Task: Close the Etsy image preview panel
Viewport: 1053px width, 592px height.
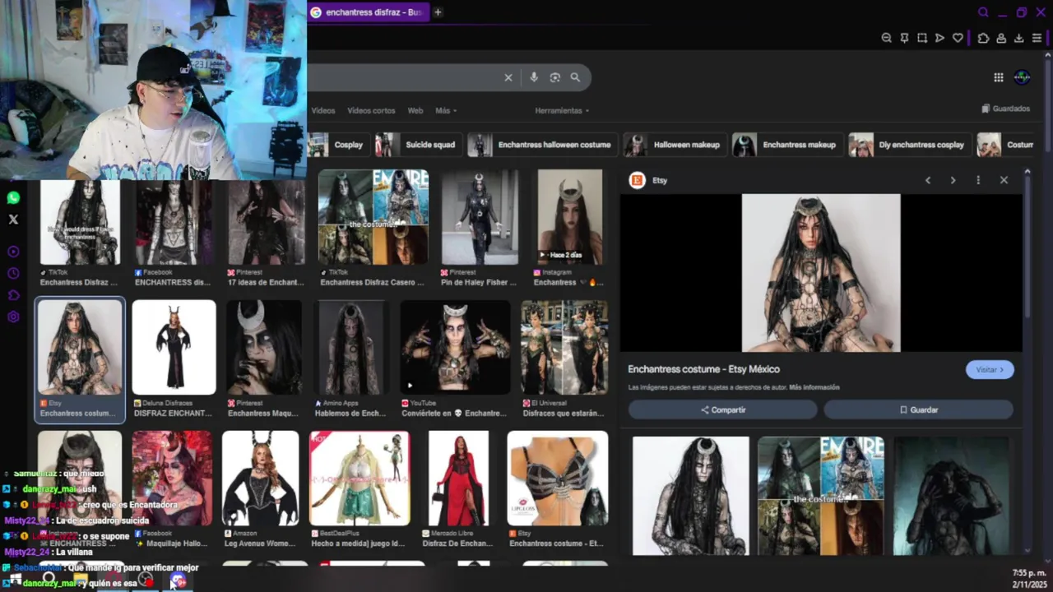Action: tap(1004, 180)
